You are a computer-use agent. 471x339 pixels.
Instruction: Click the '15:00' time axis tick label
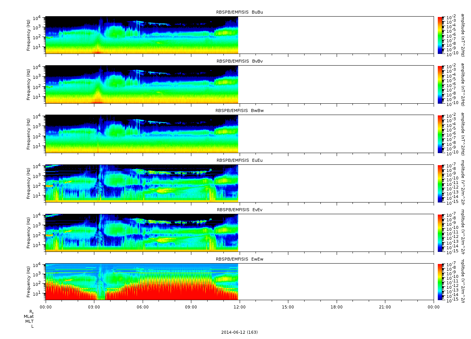pyautogui.click(x=288, y=307)
